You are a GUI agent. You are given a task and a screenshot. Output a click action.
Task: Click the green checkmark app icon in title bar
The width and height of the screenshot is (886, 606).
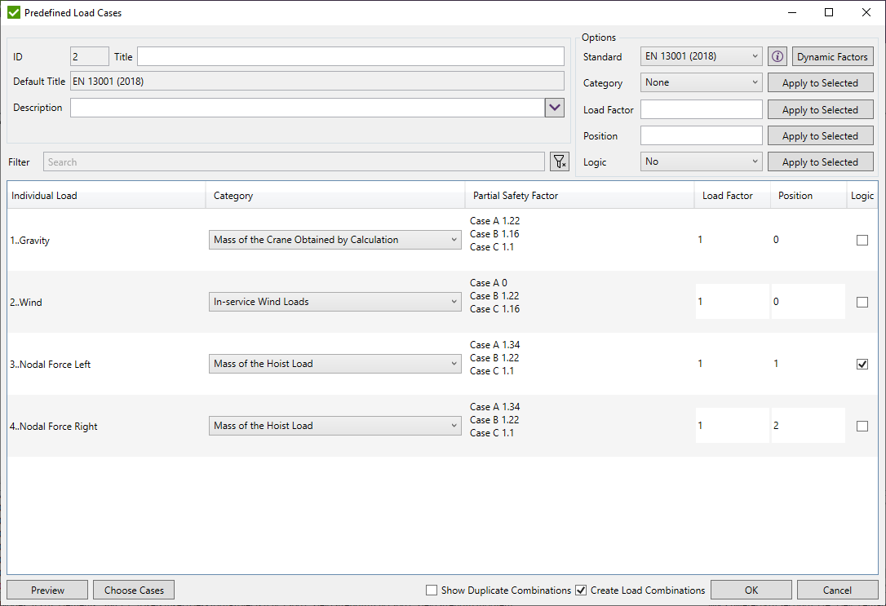[12, 12]
